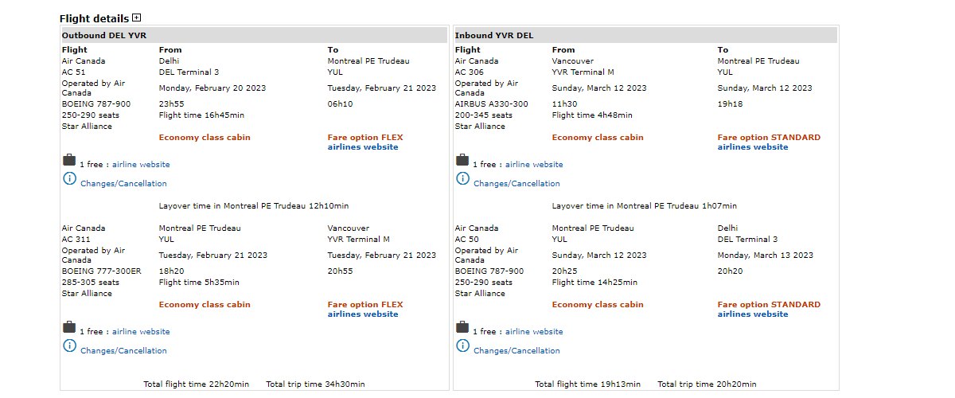The height and width of the screenshot is (398, 955).
Task: Click the baggage icon for flight AC 311
Action: click(69, 328)
